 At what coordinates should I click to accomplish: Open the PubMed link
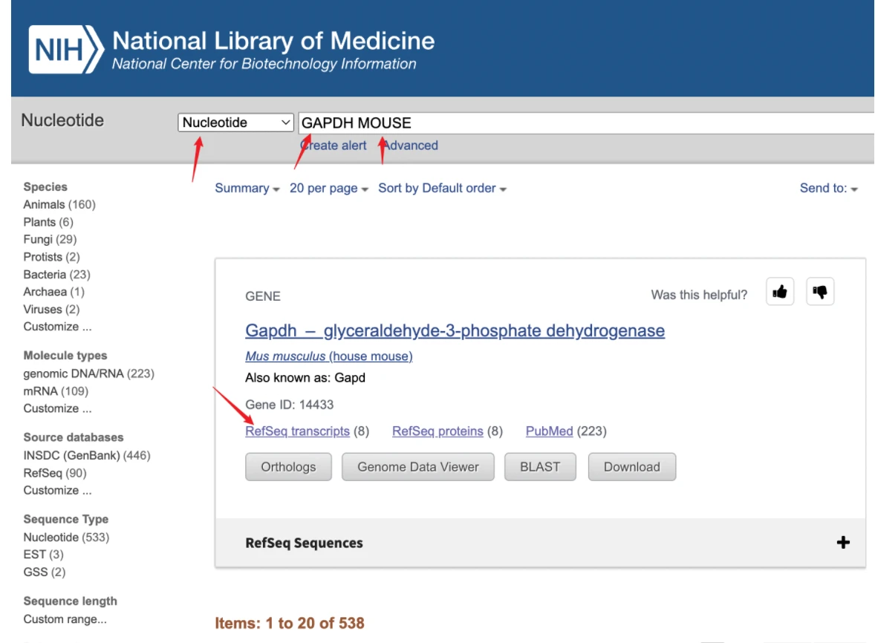(x=549, y=431)
